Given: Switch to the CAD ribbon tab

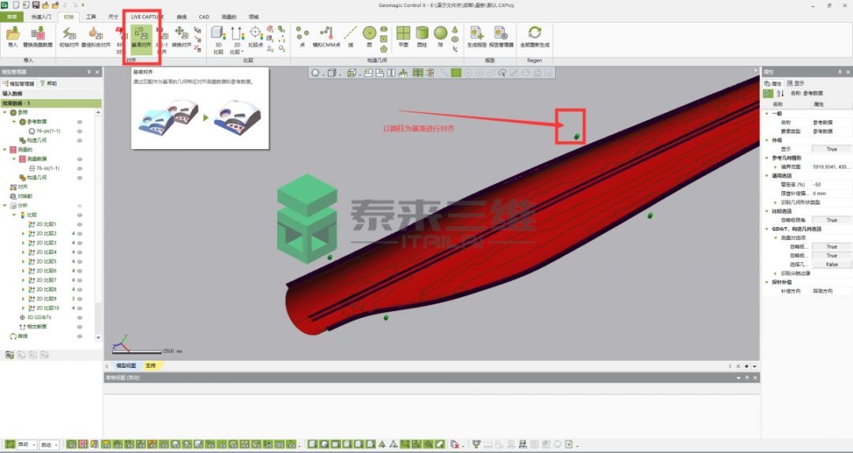Looking at the screenshot, I should click(204, 16).
